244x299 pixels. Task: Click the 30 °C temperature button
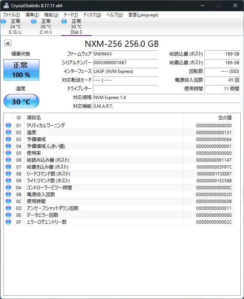(21, 101)
